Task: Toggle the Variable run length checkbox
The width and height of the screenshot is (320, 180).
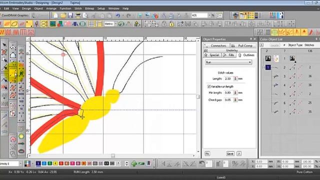Action: (x=209, y=86)
